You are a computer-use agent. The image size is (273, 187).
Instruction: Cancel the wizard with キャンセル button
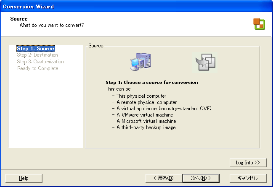248,178
